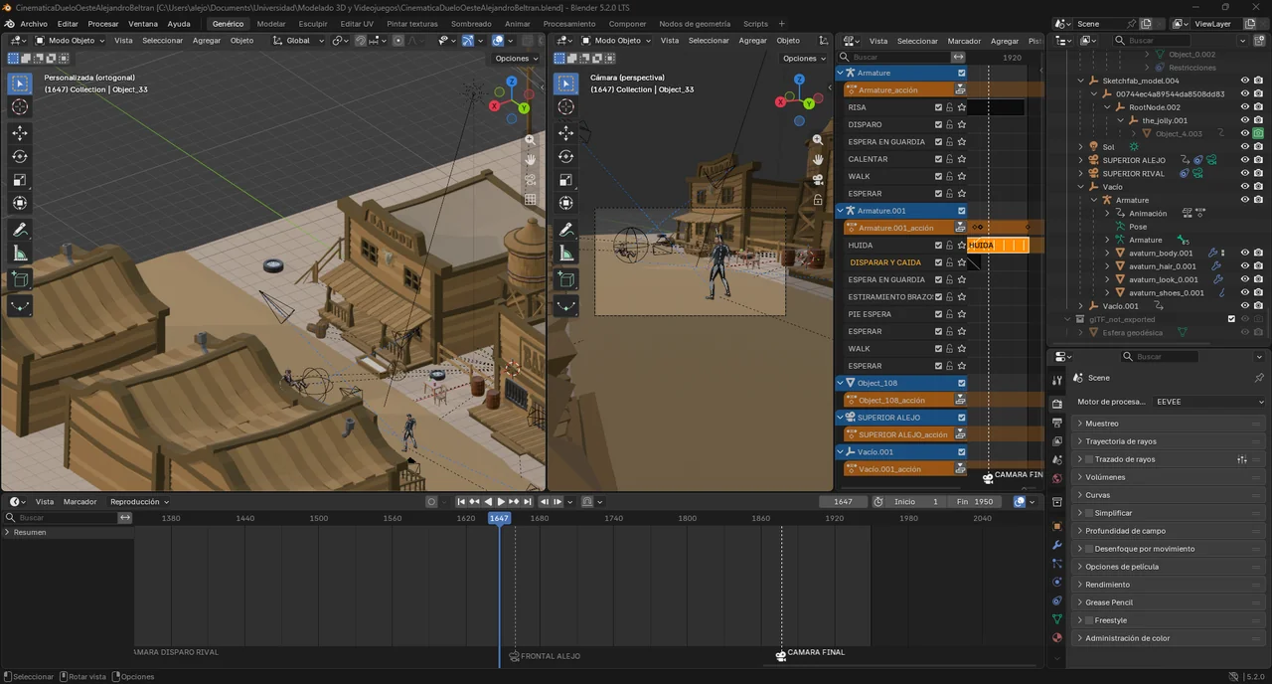1272x684 pixels.
Task: Click the pan hand icon in left viewport
Action: click(x=531, y=159)
